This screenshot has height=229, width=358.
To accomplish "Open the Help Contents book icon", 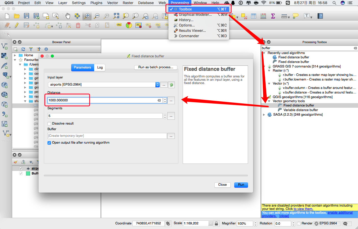I will 320,16.
